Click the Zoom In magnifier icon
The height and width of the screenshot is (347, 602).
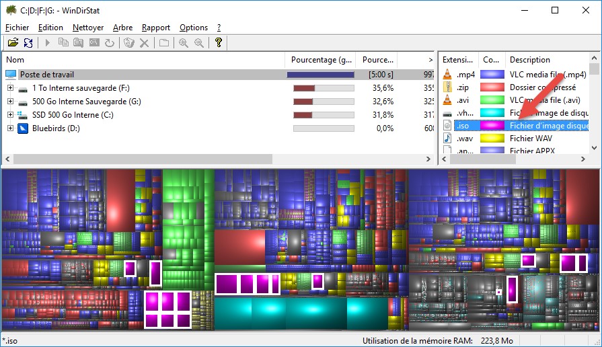tap(183, 43)
